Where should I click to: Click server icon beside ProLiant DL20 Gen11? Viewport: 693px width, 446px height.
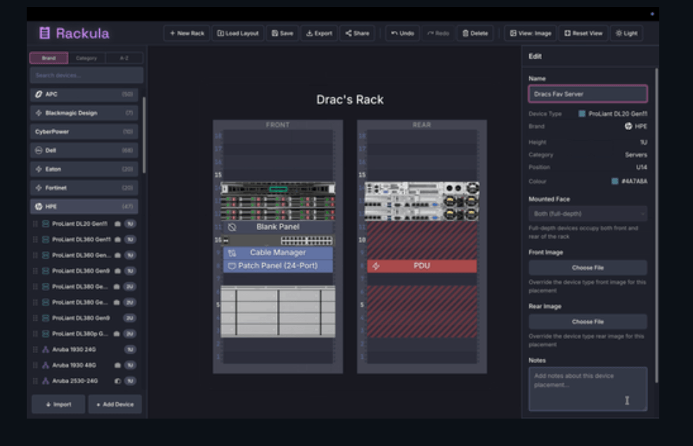[x=45, y=224]
